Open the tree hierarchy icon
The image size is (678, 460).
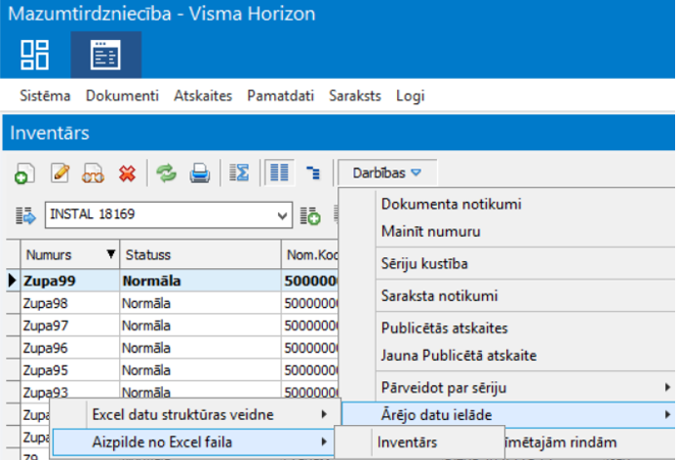313,172
